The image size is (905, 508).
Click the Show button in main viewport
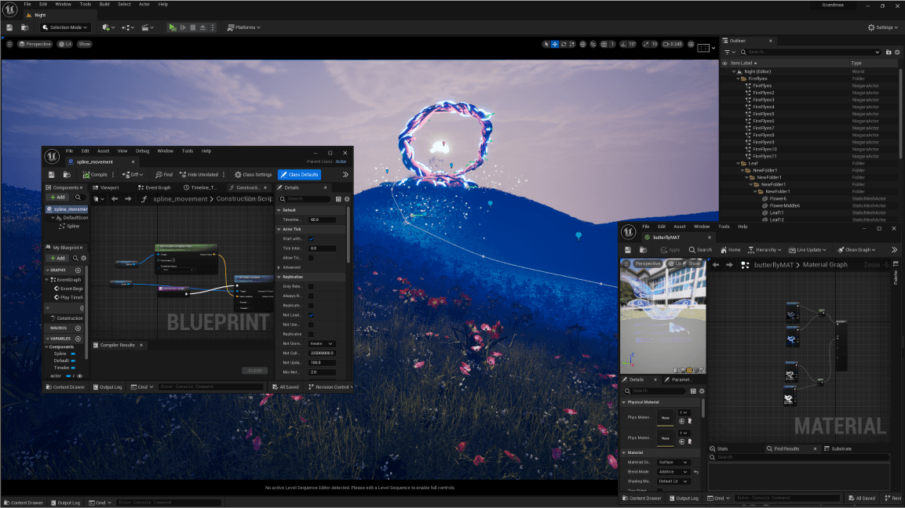[x=84, y=44]
